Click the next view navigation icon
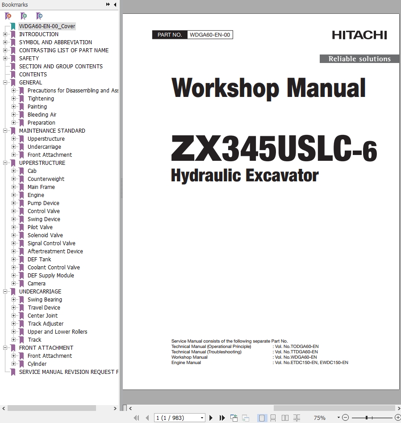Image resolution: width=401 pixels, height=423 pixels. pos(246,418)
